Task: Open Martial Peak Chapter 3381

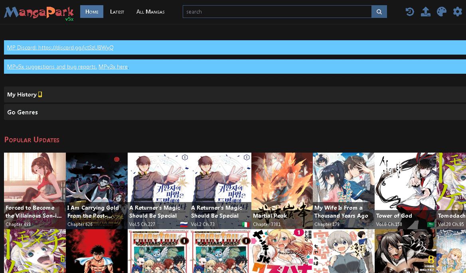Action: (x=267, y=224)
